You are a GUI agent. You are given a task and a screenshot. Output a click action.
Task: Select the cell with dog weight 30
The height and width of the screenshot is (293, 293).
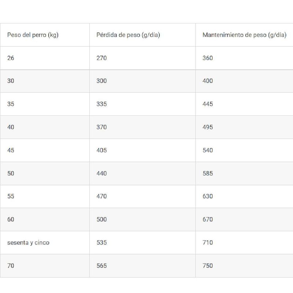click(11, 81)
